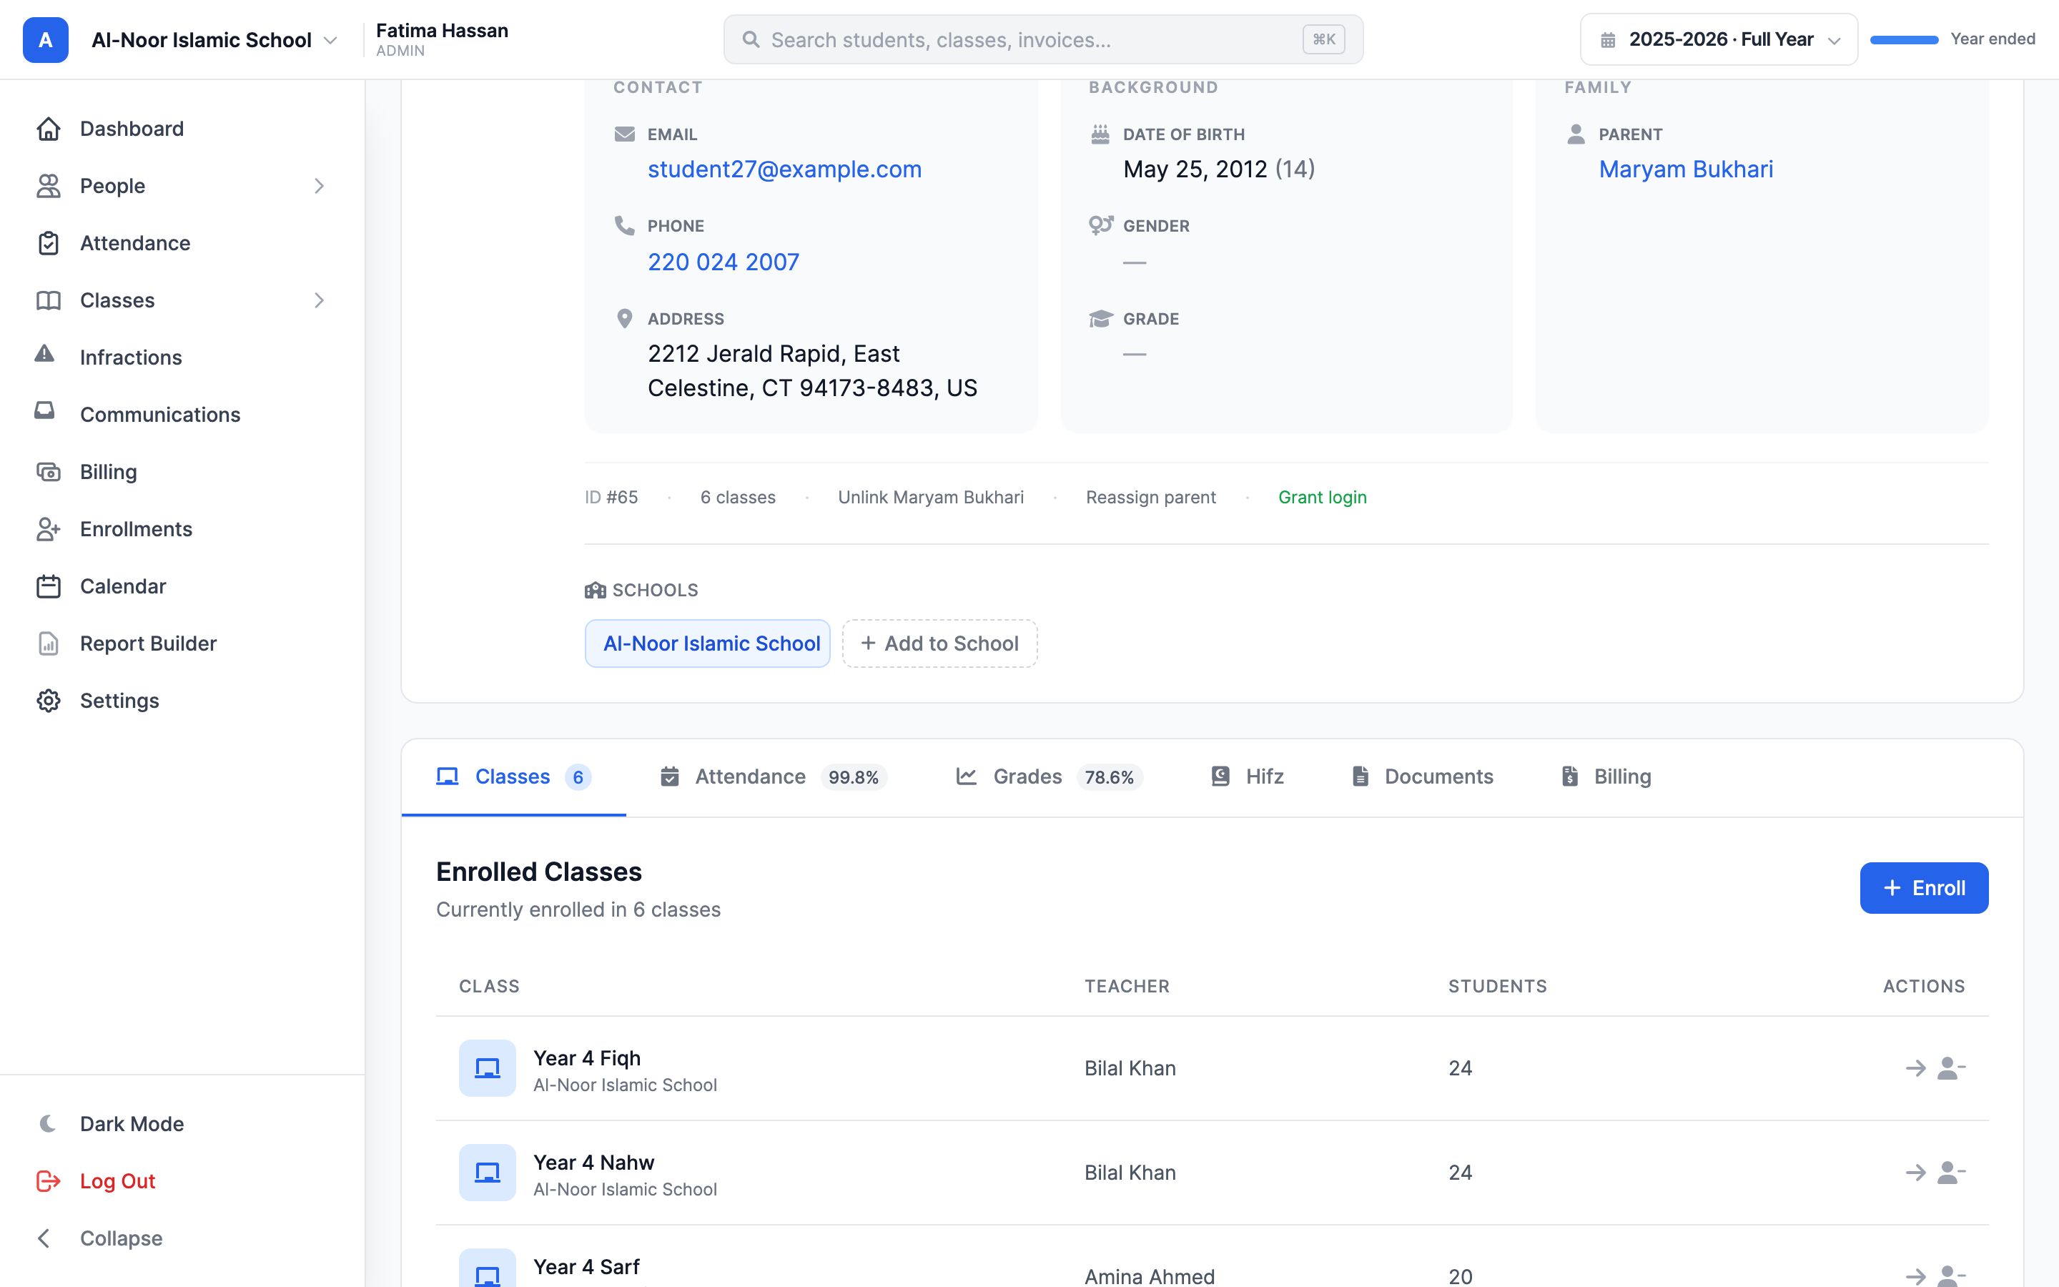Click the Report Builder document icon
Screen dimensions: 2059x1287
tap(49, 643)
